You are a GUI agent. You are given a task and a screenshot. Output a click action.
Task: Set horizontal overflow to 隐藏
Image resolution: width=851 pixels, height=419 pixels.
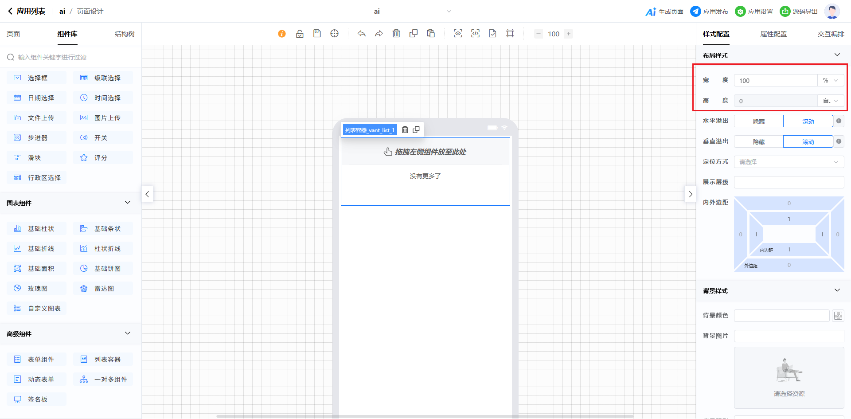pos(758,121)
